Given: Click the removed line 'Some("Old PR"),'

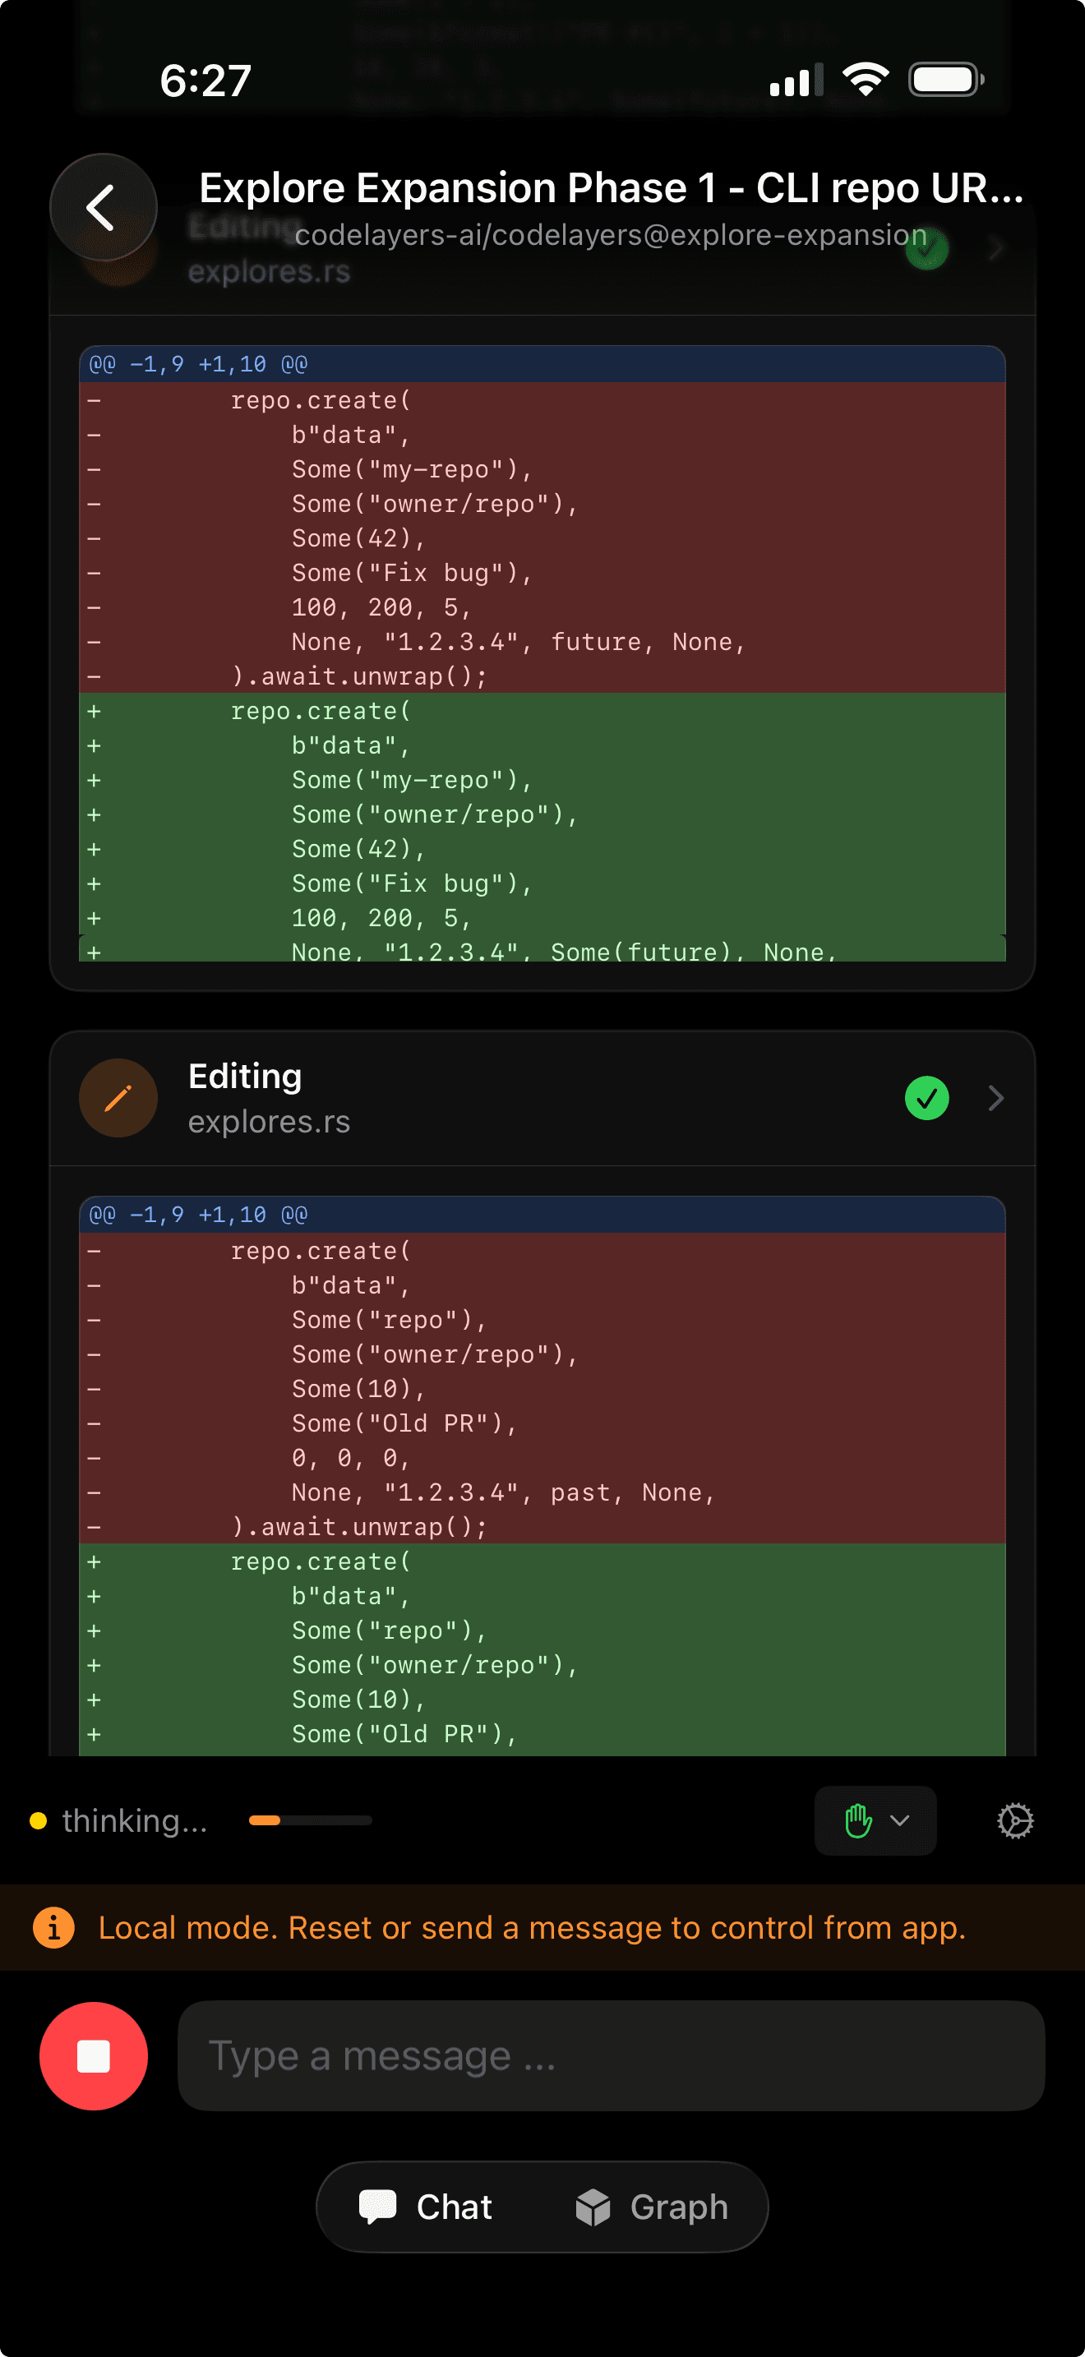Looking at the screenshot, I should [x=542, y=1423].
